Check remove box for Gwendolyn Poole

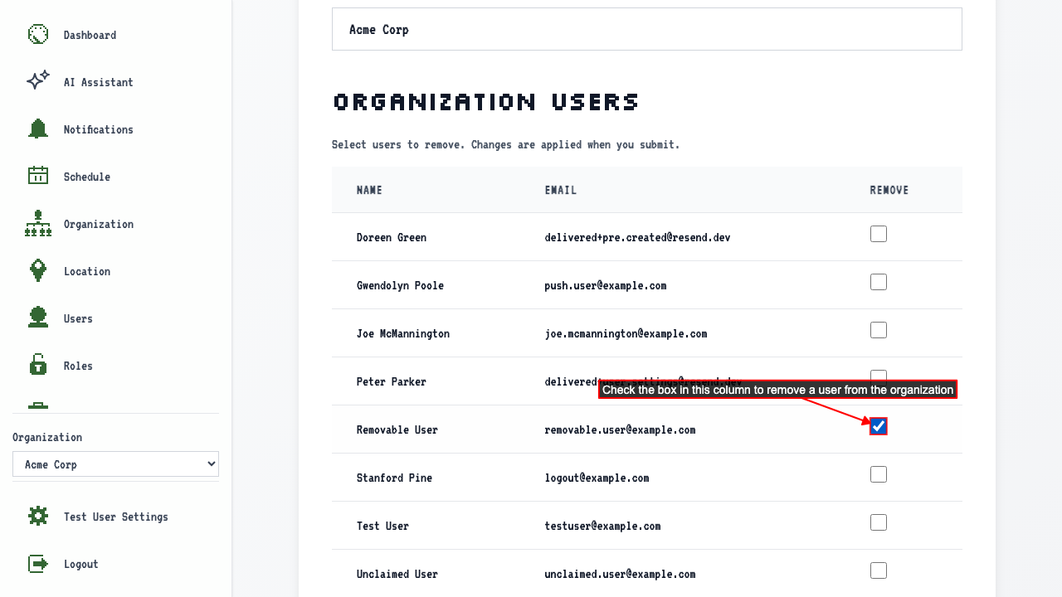pyautogui.click(x=879, y=282)
